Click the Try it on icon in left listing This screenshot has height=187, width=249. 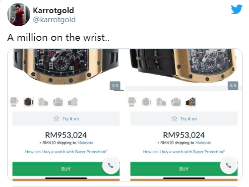coord(56,118)
